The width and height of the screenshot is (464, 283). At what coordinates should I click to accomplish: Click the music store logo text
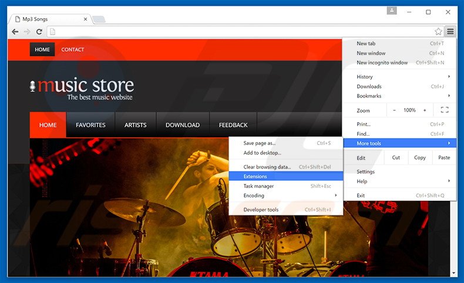[86, 85]
